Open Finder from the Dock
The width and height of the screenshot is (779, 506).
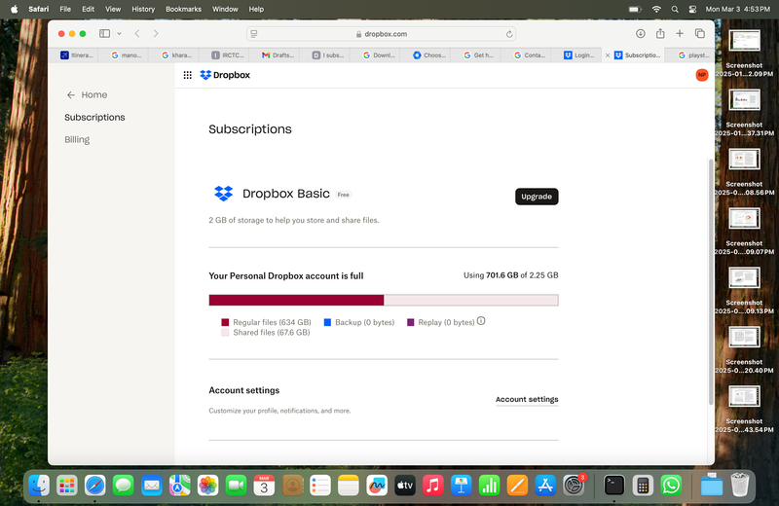click(x=39, y=486)
